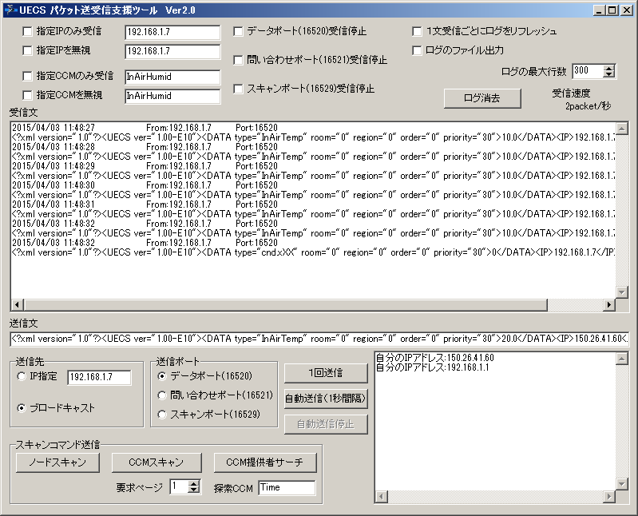Check データポート(16520)受信停止 option
The image size is (638, 516).
click(239, 32)
